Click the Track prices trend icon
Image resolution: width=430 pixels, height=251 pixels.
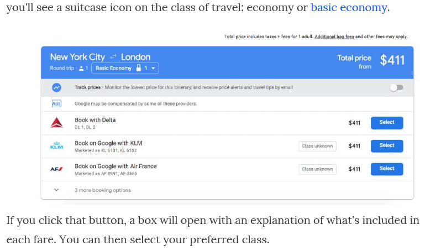pyautogui.click(x=56, y=87)
